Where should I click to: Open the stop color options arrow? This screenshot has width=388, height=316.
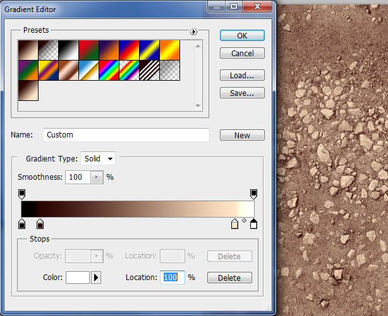click(97, 278)
